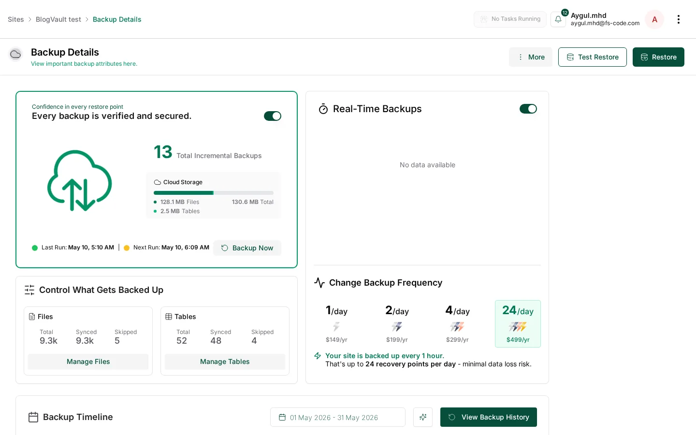The height and width of the screenshot is (435, 696).
Task: Click the lightning icons under 24/day
Action: [518, 327]
